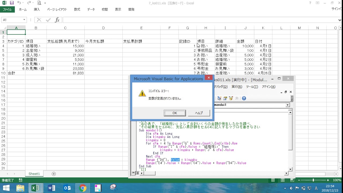Save the workbook from the quick access toolbar
The height and width of the screenshot is (193, 343).
(12, 3)
